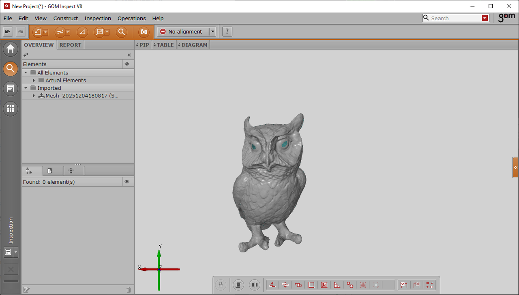The width and height of the screenshot is (519, 295).
Task: Click the orange magnifier icon in the top toolbar
Action: pos(121,32)
